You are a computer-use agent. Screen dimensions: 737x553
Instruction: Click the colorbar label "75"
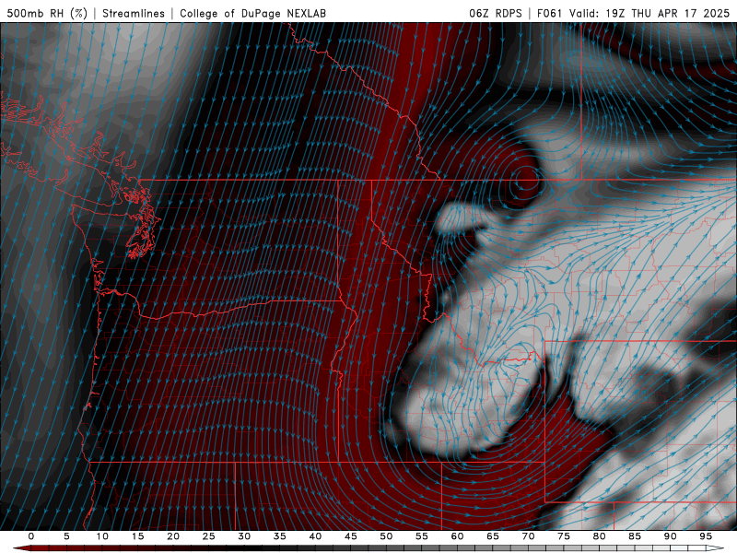[564, 536]
